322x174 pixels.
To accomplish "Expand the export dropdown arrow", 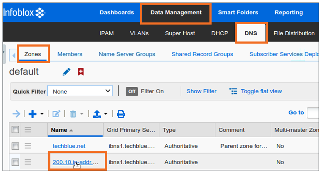I will [106, 114].
